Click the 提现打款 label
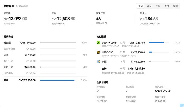Image resolution: width=184 pixels, height=107 pixels. 101,97
